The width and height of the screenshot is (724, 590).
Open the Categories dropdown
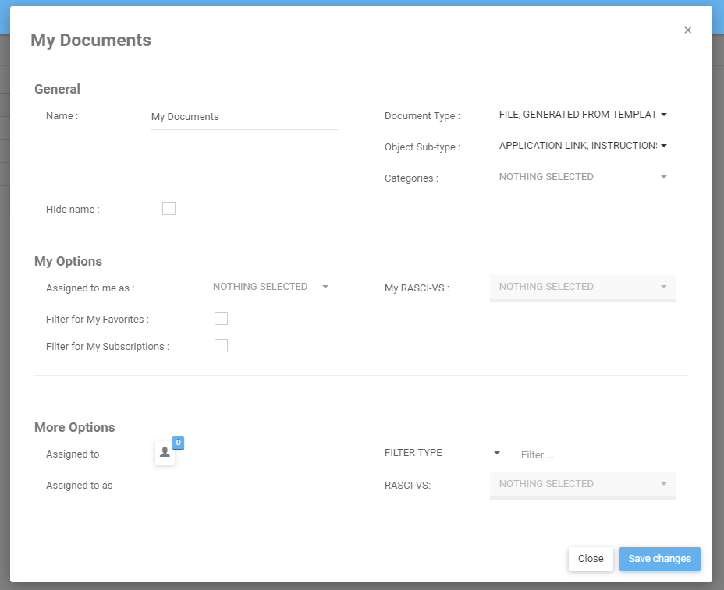click(583, 177)
